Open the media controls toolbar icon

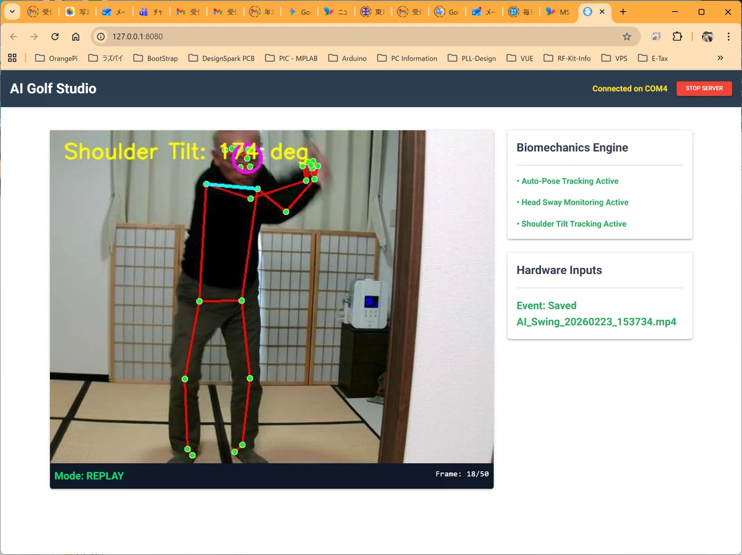[656, 37]
